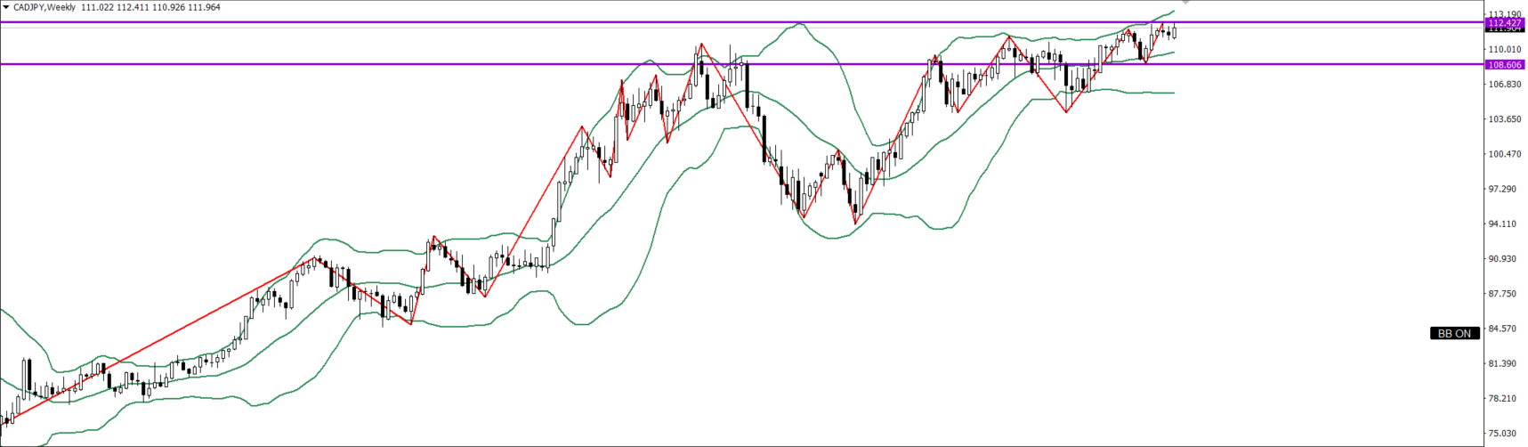The height and width of the screenshot is (447, 1528).
Task: Click the 97.290 price axis label
Action: pos(1502,189)
